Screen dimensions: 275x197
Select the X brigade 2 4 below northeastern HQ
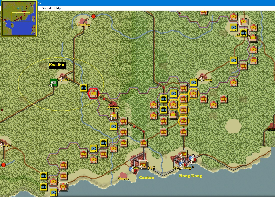pos(244,66)
